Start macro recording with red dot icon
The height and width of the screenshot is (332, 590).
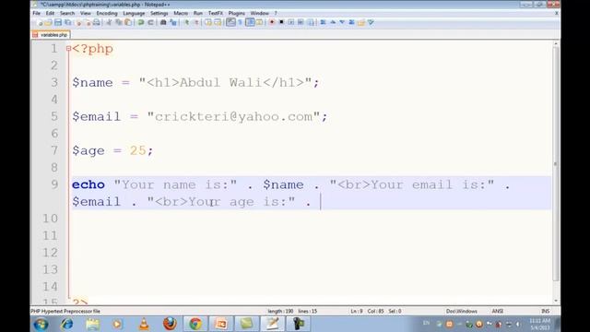point(272,22)
